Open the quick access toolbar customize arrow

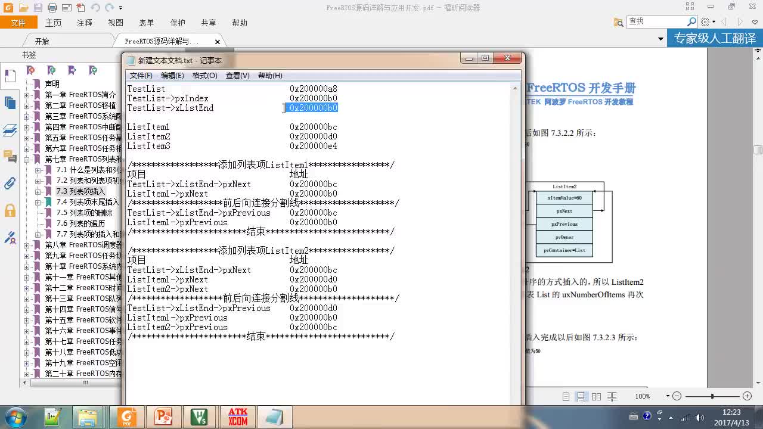pyautogui.click(x=120, y=8)
